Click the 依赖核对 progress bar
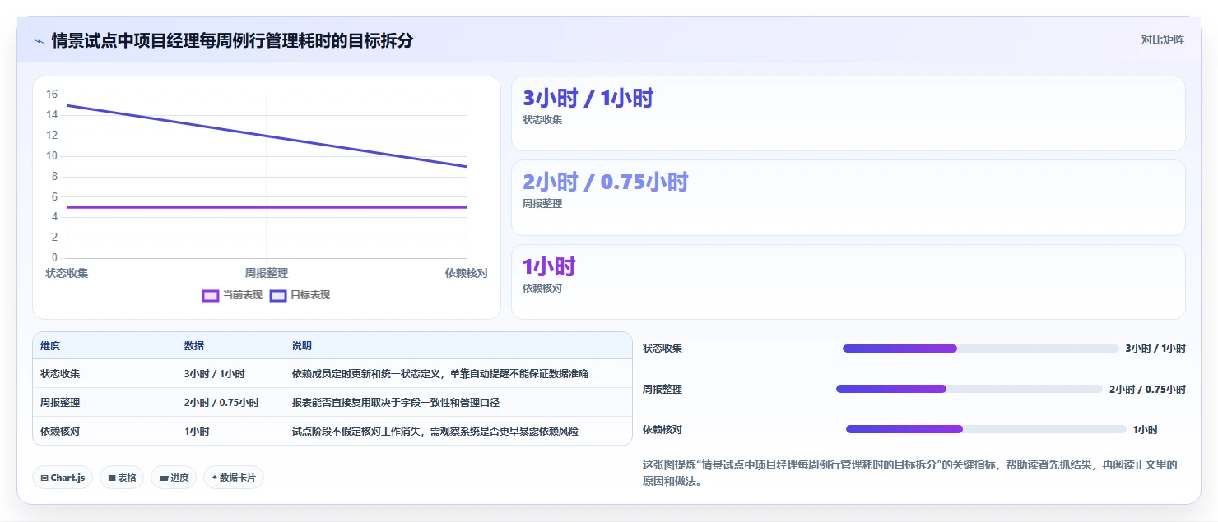Image resolution: width=1218 pixels, height=522 pixels. pos(986,429)
